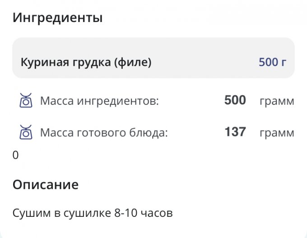This screenshot has width=307, height=238.
Task: Click грамм unit next to ingredient mass 500
Action: [x=276, y=101]
